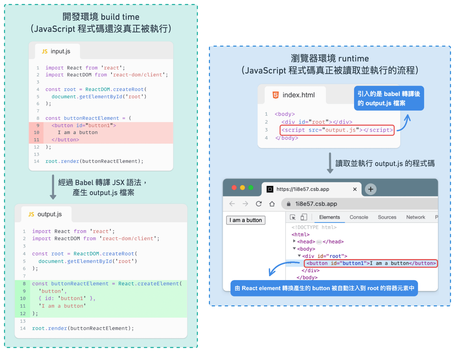This screenshot has width=455, height=352.
Task: Click output.js line 11 'I am a button'
Action: (x=62, y=306)
